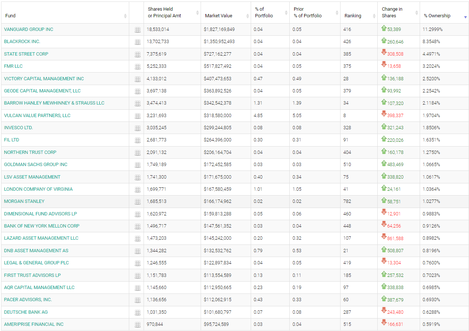Click table icon in Pacer Advisors row
Viewport: 469px width, 331px height.
pos(138,300)
